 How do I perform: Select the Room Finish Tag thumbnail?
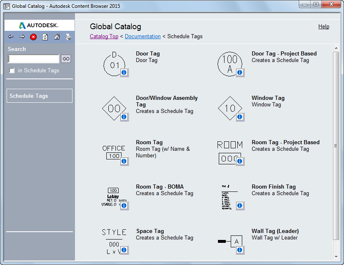click(229, 197)
